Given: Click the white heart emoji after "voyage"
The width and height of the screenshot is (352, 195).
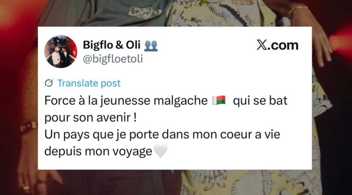Looking at the screenshot, I should click(161, 151).
